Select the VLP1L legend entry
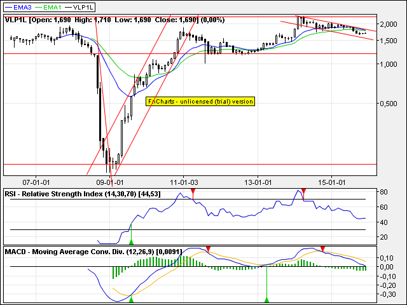Viewport: 407px width, 305px height. 79,7
